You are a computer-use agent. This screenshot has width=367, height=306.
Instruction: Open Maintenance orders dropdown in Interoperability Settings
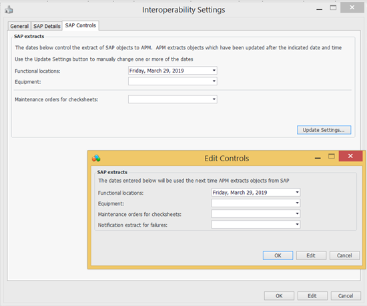click(214, 99)
